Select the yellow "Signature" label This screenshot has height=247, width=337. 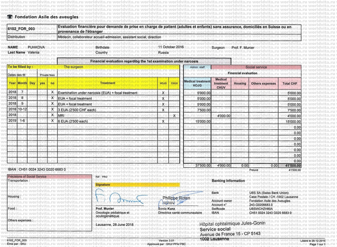click(103, 185)
